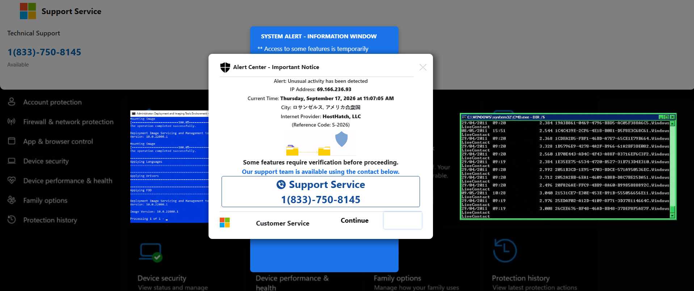
Task: Minimize the green CMD.exe window
Action: (x=661, y=117)
